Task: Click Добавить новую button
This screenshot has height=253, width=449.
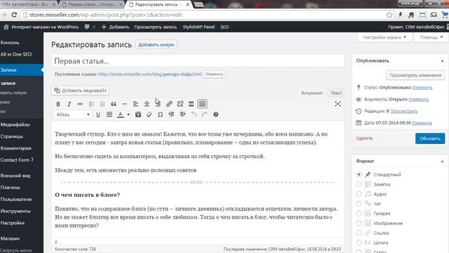Action: (156, 45)
